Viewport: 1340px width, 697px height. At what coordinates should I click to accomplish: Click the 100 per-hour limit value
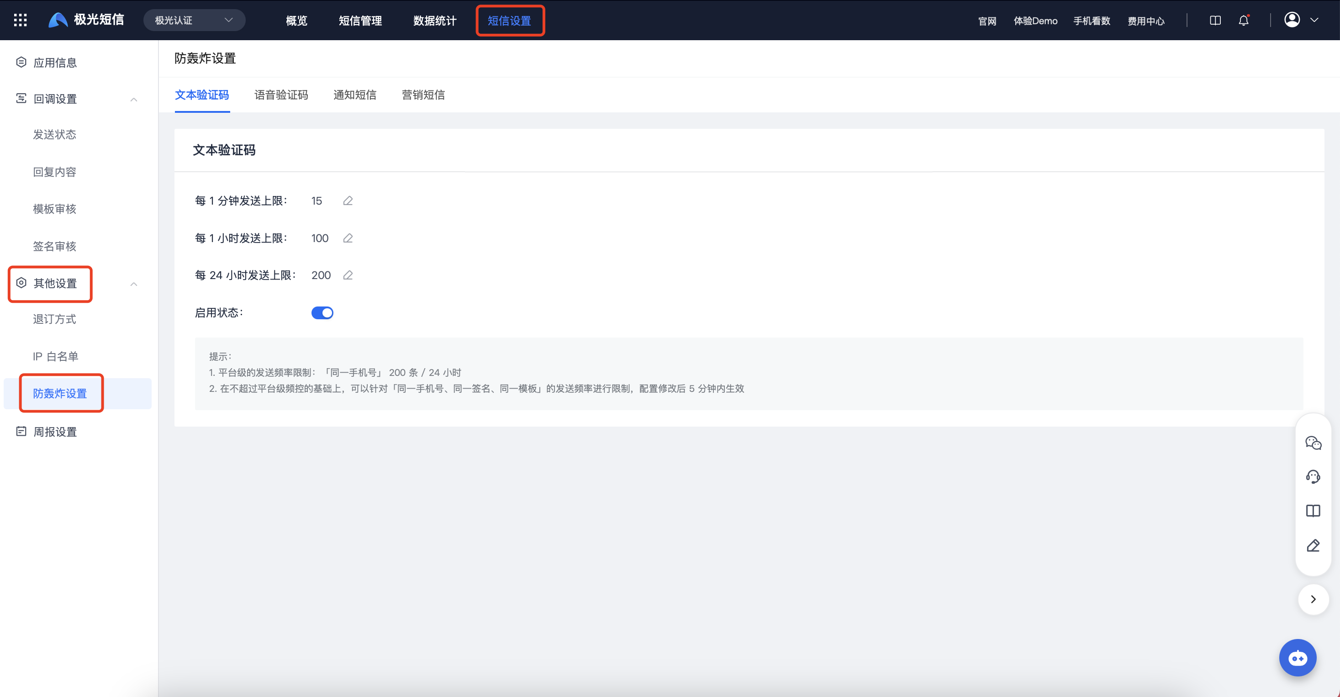[x=319, y=238]
